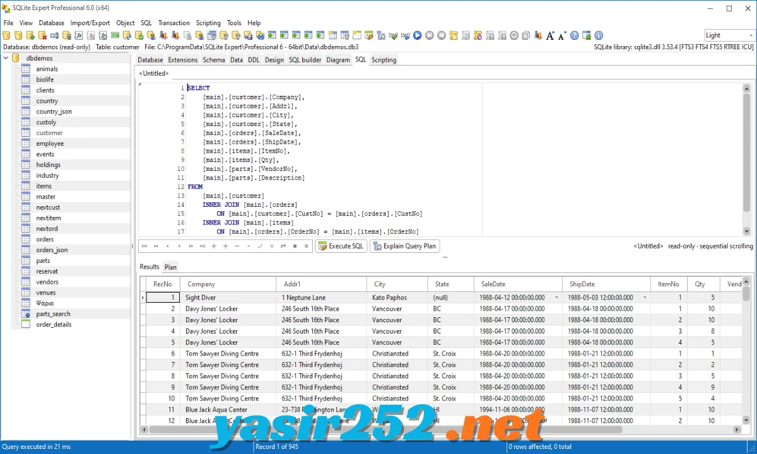
Task: Select the Ψάρια table in tree
Action: tap(45, 303)
